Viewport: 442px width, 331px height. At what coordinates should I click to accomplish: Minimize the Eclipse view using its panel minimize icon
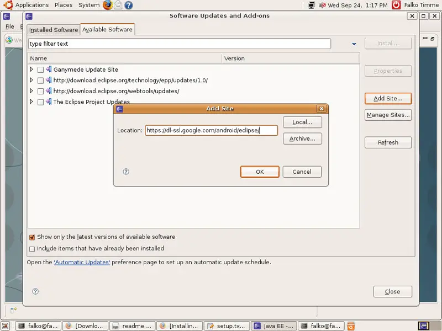[x=425, y=38]
